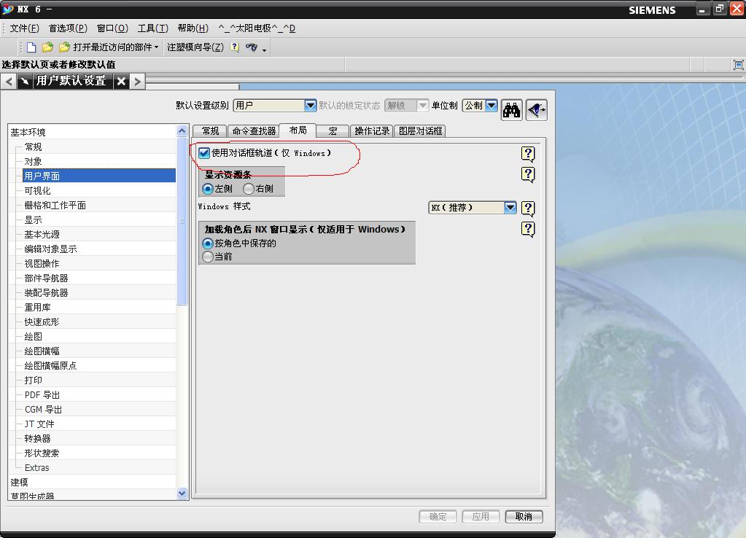The image size is (746, 538).
Task: Click help icon for 使用对话框轨道
Action: [x=528, y=154]
